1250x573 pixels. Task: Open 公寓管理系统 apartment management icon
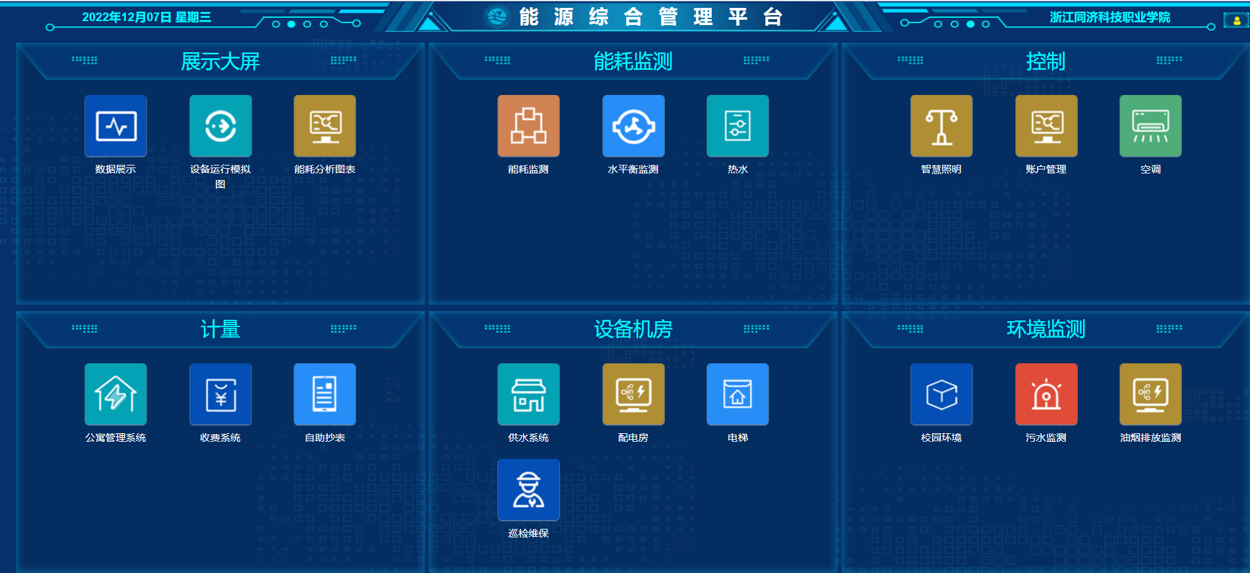point(115,394)
